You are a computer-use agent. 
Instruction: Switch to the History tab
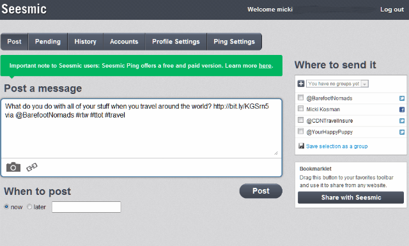[85, 42]
